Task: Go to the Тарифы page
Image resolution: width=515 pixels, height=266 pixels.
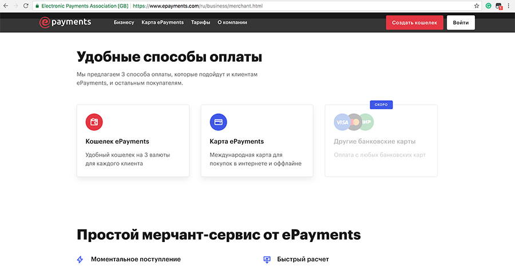Action: 201,22
